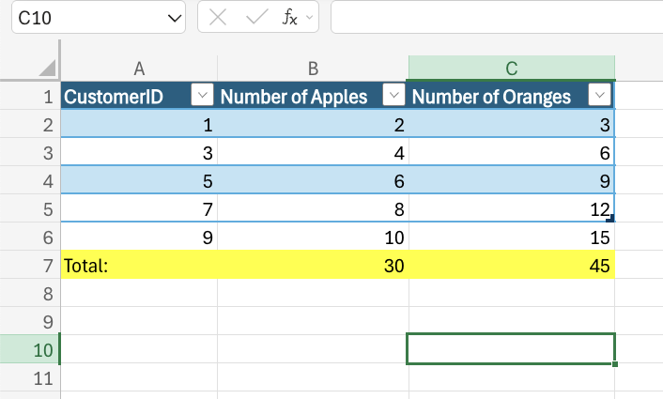Image resolution: width=663 pixels, height=399 pixels.
Task: Select row 7 header
Action: (30, 265)
